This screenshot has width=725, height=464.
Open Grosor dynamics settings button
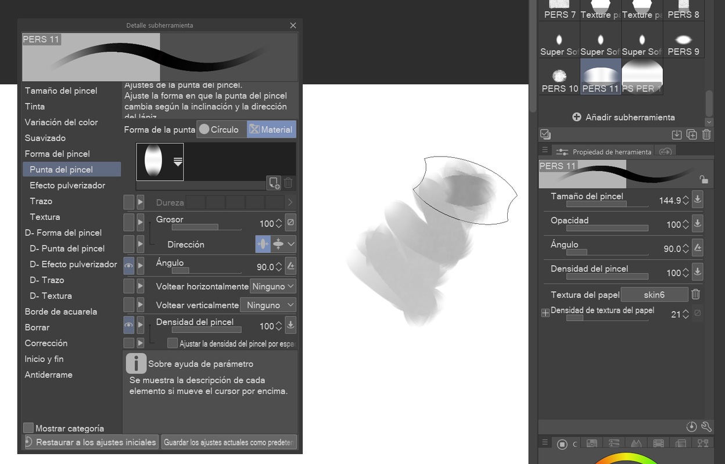(290, 223)
